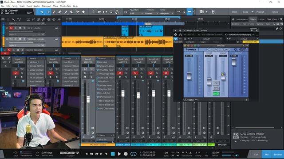The image size is (284, 159).
Task: Select the Listen speaker tool
Action: [x=83, y=12]
